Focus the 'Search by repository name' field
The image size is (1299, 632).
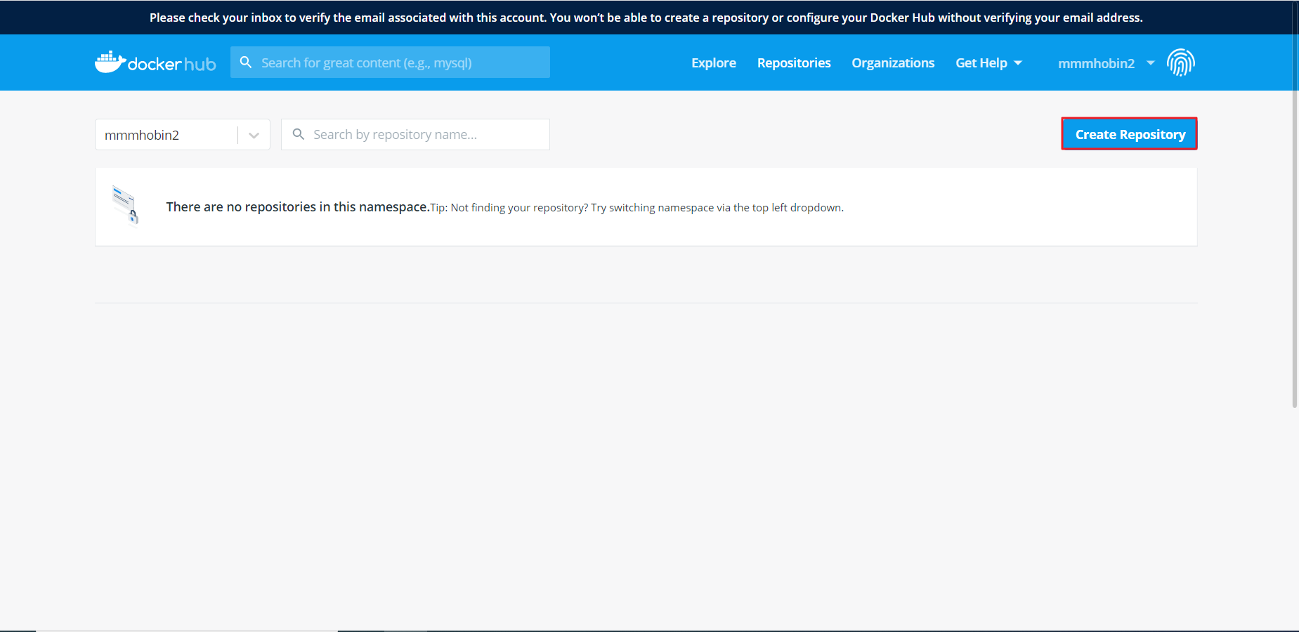tap(415, 134)
